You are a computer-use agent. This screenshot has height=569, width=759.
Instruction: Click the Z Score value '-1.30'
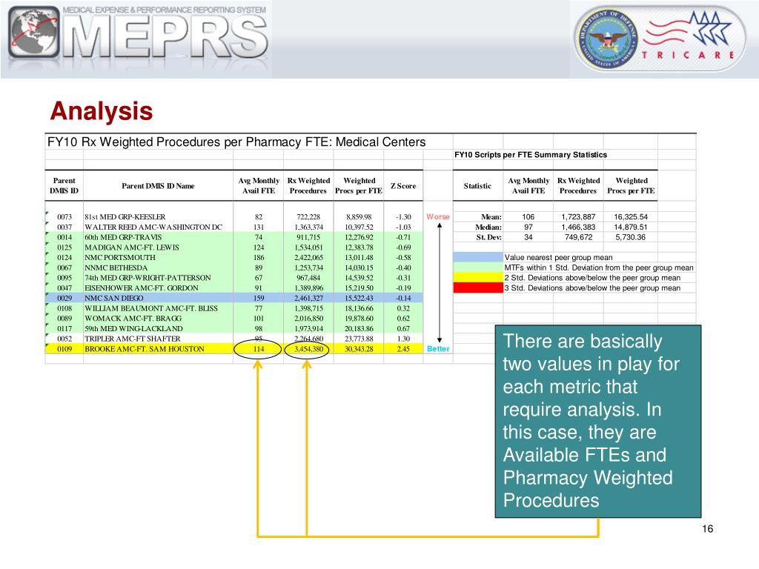pyautogui.click(x=403, y=217)
